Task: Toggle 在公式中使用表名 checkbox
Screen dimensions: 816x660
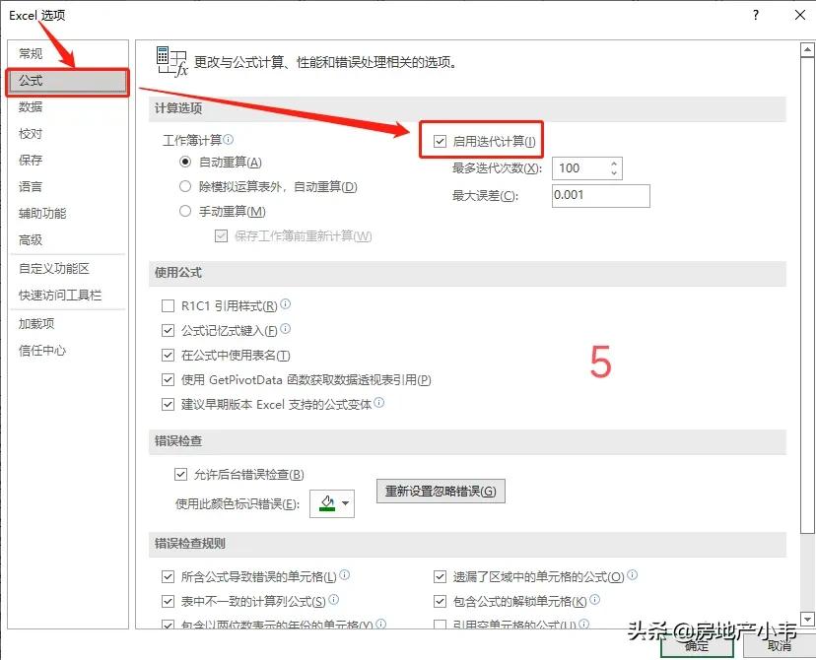Action: [168, 356]
